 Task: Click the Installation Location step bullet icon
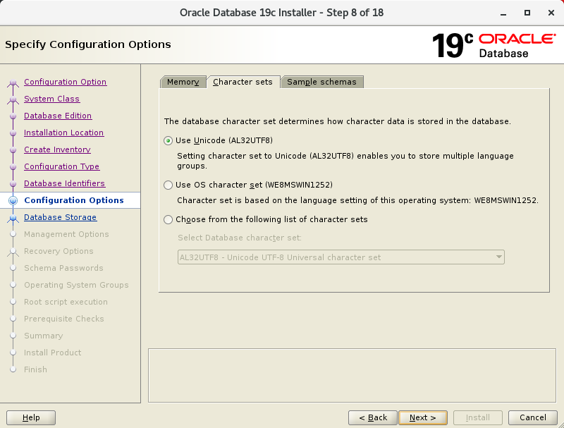pos(13,133)
